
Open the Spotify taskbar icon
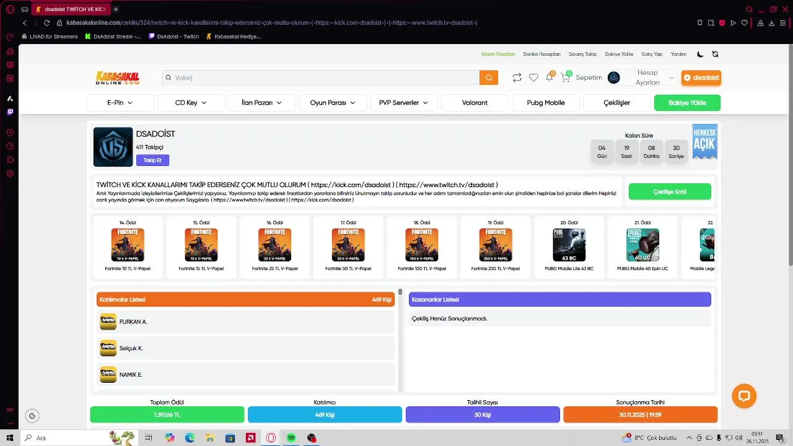tap(291, 438)
